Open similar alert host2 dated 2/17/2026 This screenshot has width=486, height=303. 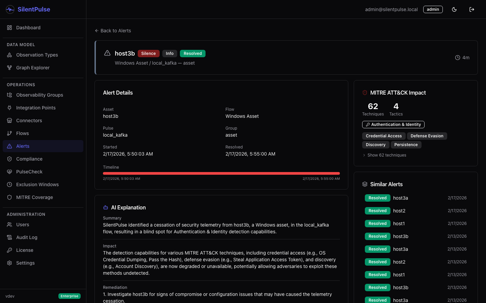point(416,211)
